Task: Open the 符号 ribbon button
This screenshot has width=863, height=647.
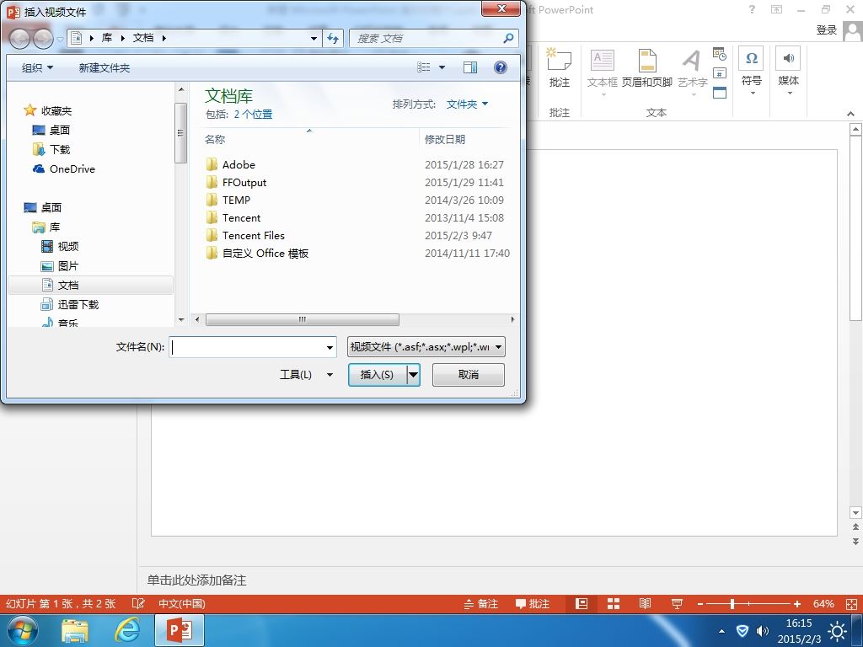Action: click(x=751, y=72)
